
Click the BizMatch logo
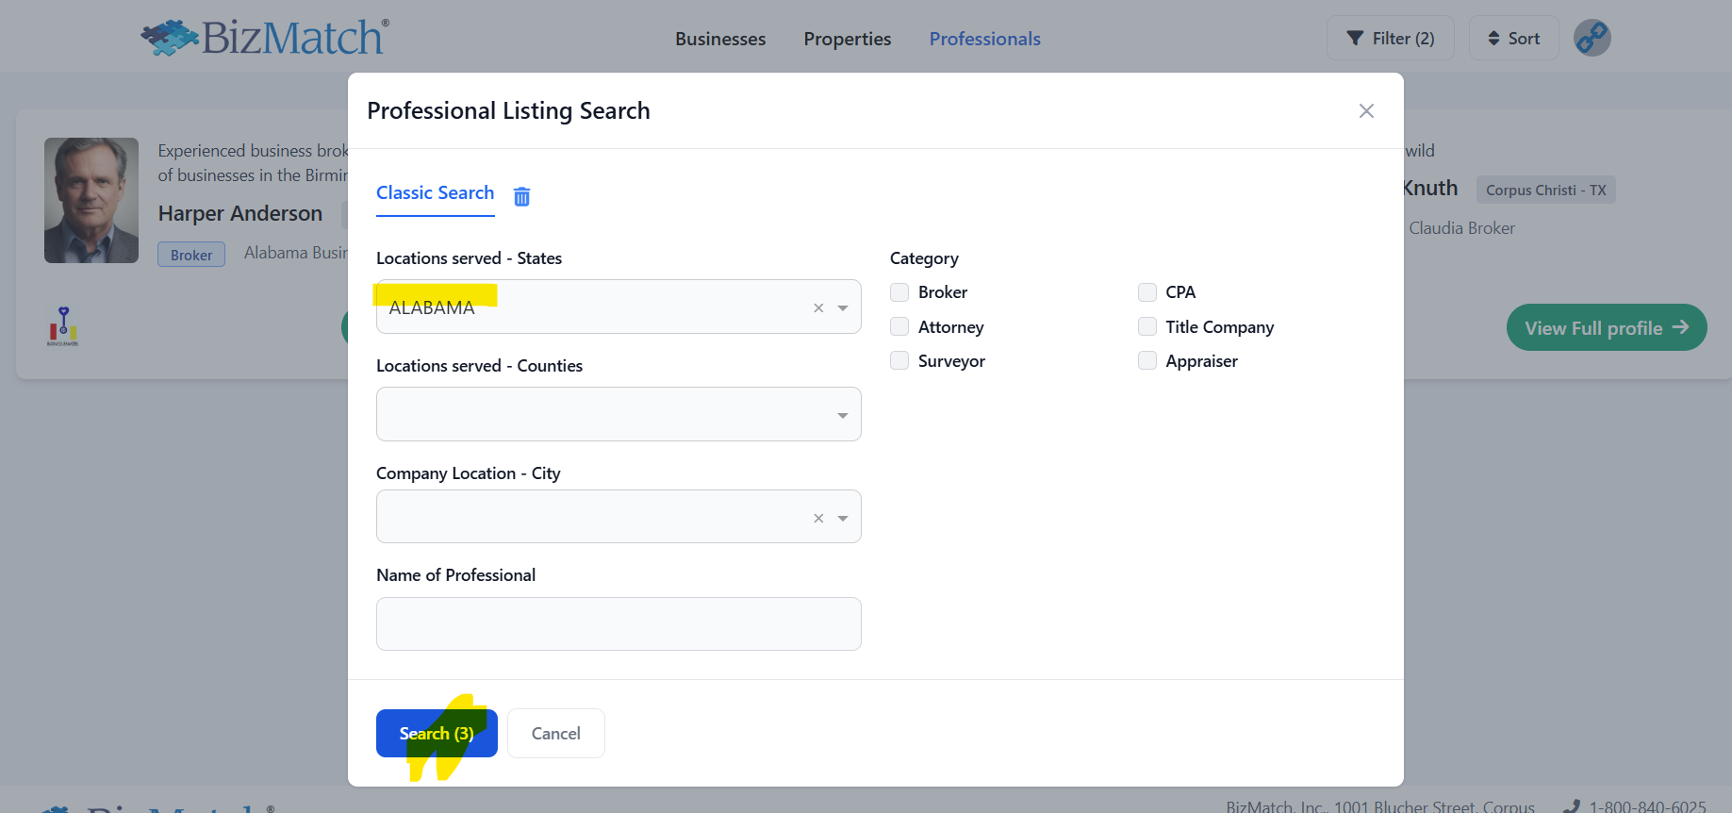point(265,38)
